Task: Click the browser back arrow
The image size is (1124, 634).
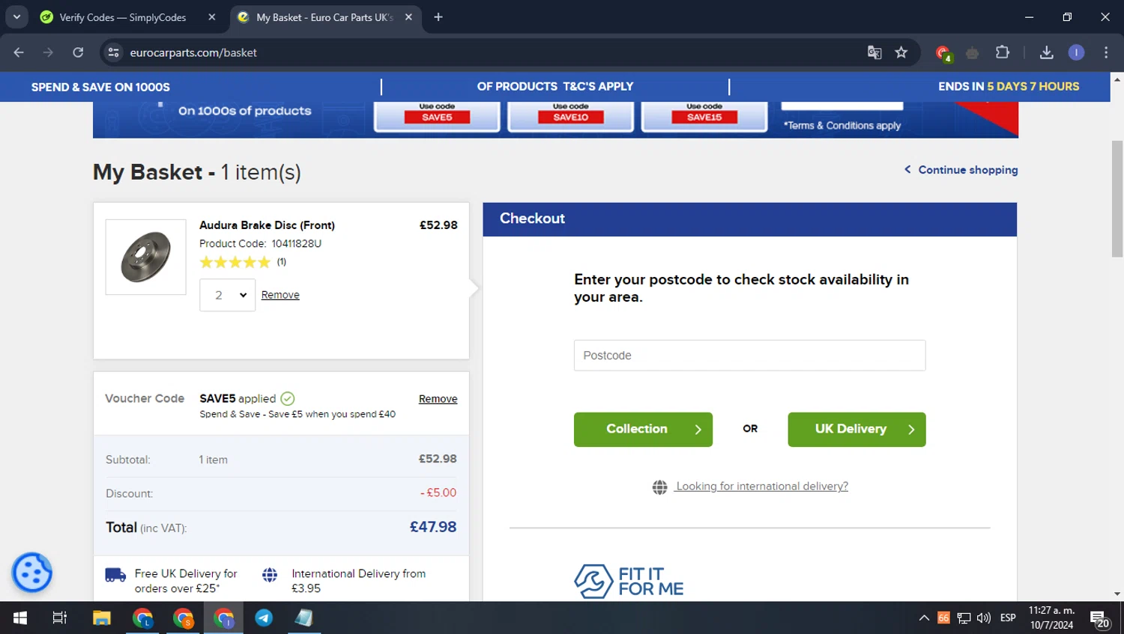Action: 19,52
